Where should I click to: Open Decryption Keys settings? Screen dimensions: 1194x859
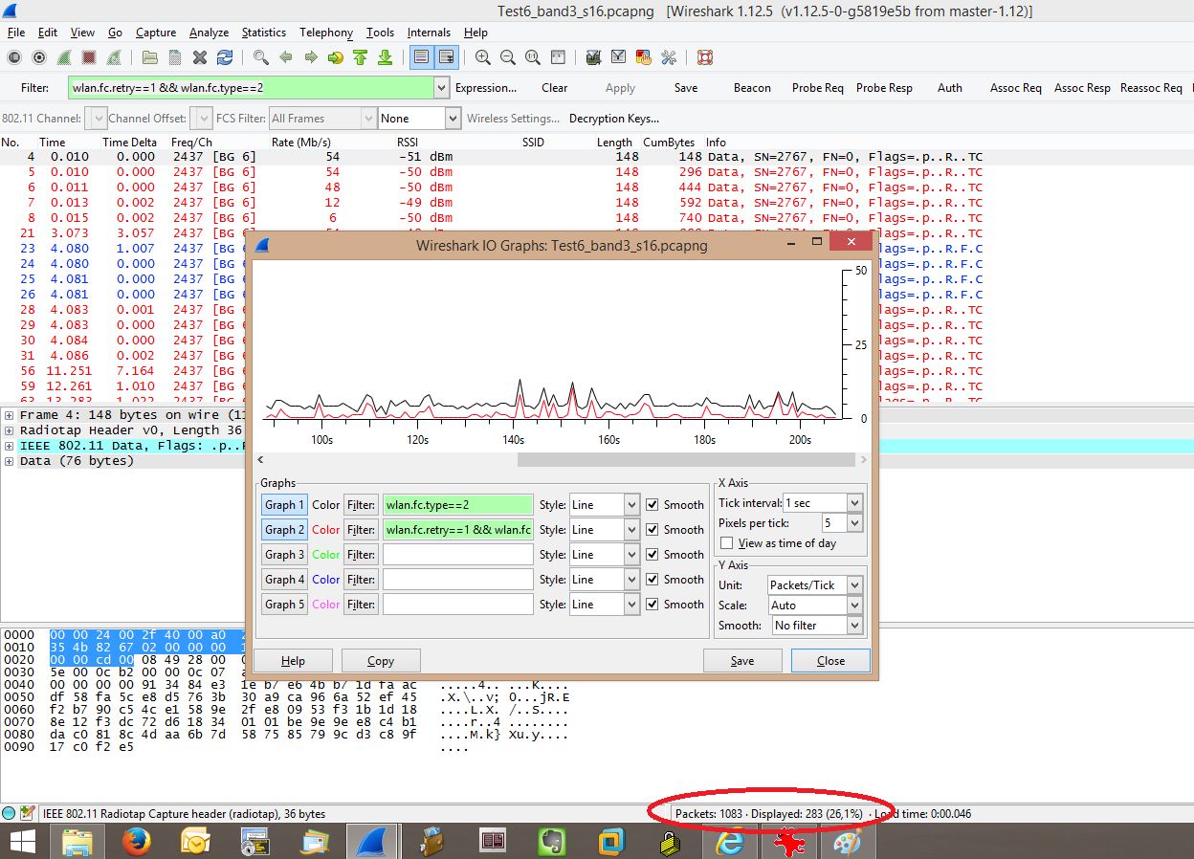pyautogui.click(x=614, y=119)
